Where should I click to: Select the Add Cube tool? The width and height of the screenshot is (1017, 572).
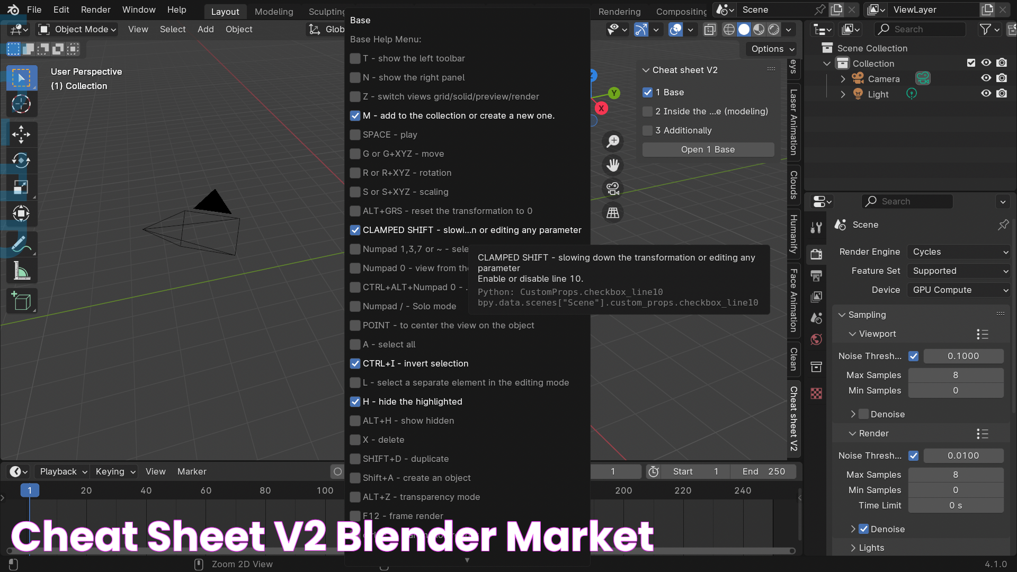[21, 301]
